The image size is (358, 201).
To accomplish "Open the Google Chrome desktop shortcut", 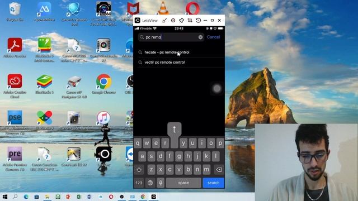I will pyautogui.click(x=104, y=84).
